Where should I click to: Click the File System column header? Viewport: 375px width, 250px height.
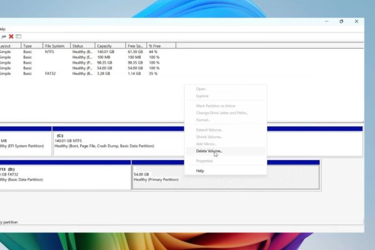pos(55,46)
